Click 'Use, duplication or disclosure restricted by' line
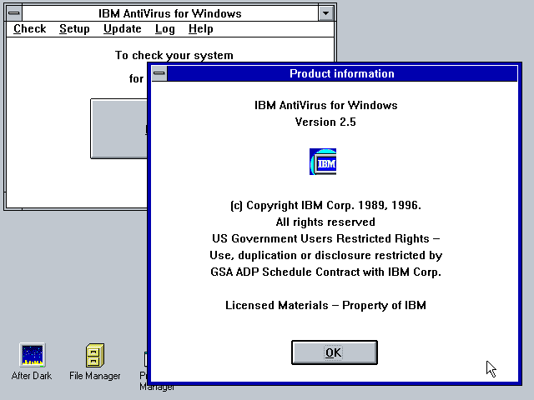This screenshot has width=534, height=400. tap(326, 256)
